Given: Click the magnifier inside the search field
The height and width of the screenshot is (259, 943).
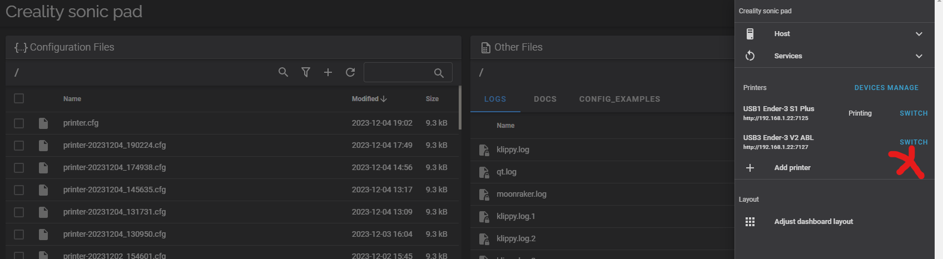Looking at the screenshot, I should (x=439, y=73).
